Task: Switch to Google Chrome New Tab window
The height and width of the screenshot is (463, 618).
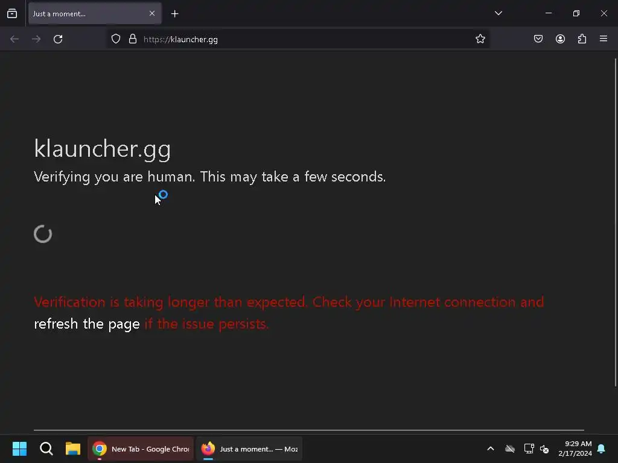Action: coord(141,449)
